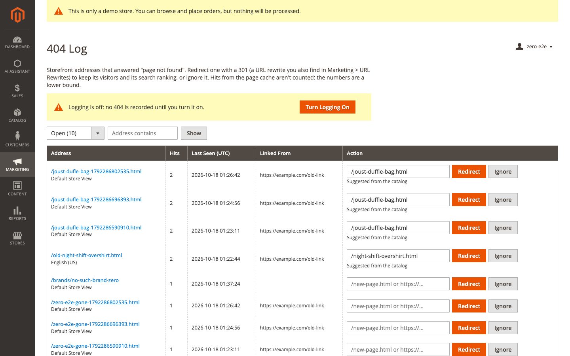The width and height of the screenshot is (570, 356).
Task: Redirect the joust-dufle-bag-1792286802535 row
Action: click(x=469, y=172)
